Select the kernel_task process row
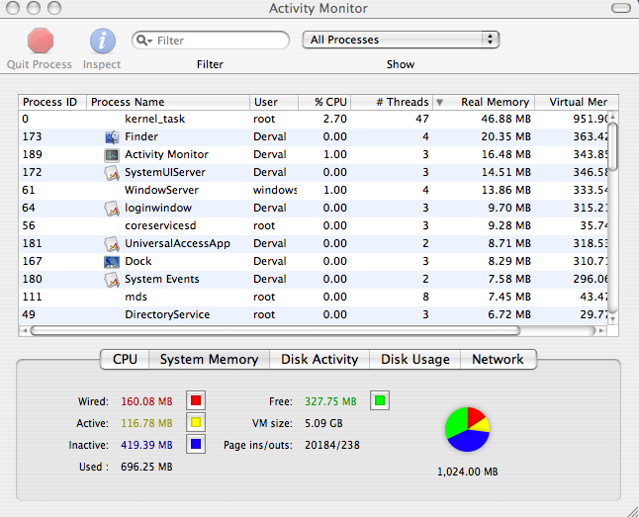The image size is (639, 517). (x=313, y=119)
